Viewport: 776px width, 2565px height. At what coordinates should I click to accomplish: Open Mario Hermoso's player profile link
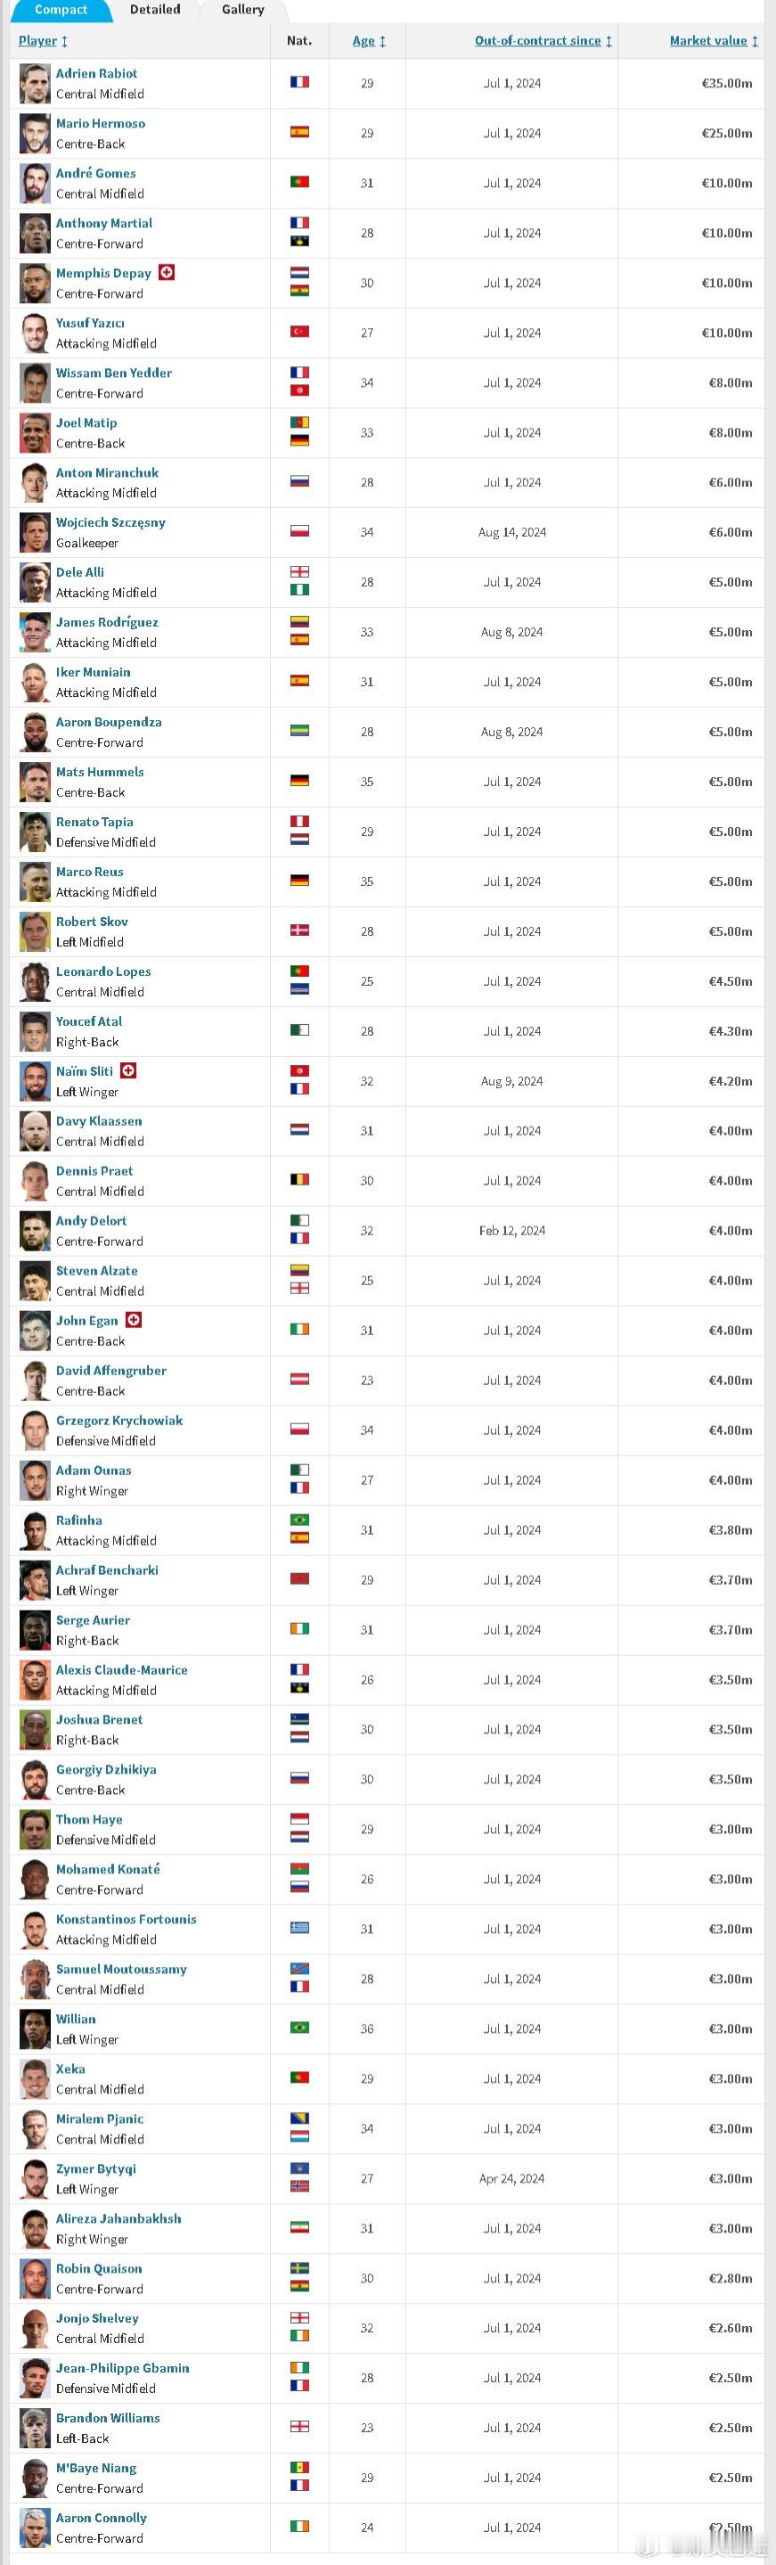coord(101,124)
